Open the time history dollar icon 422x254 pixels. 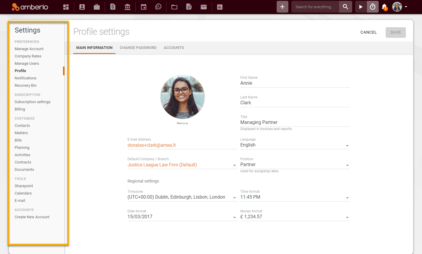(x=158, y=7)
